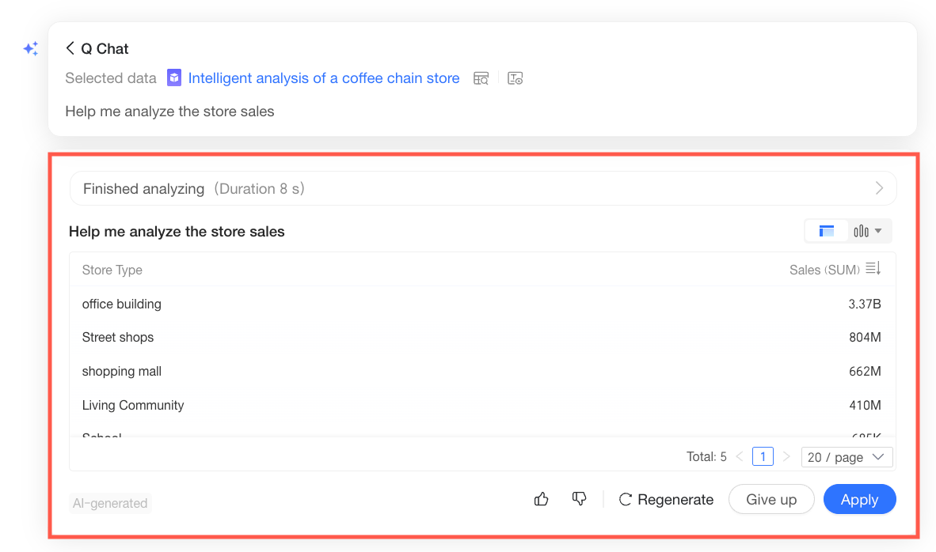Open the chart type dropdown arrow
Screen dimensions: 936x552
tap(878, 231)
